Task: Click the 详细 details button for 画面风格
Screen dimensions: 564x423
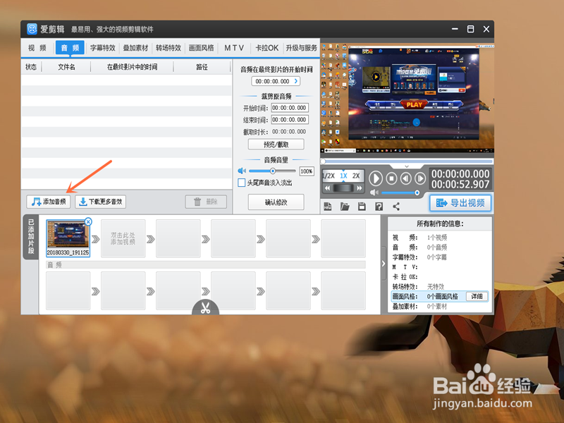Action: pos(477,296)
